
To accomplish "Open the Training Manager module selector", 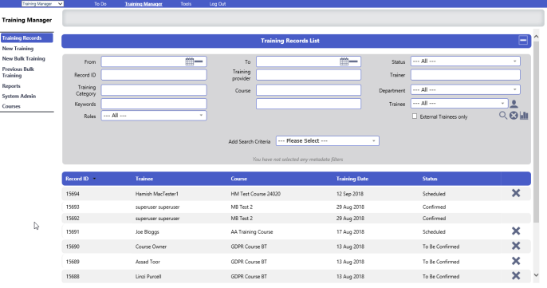I will click(x=42, y=4).
